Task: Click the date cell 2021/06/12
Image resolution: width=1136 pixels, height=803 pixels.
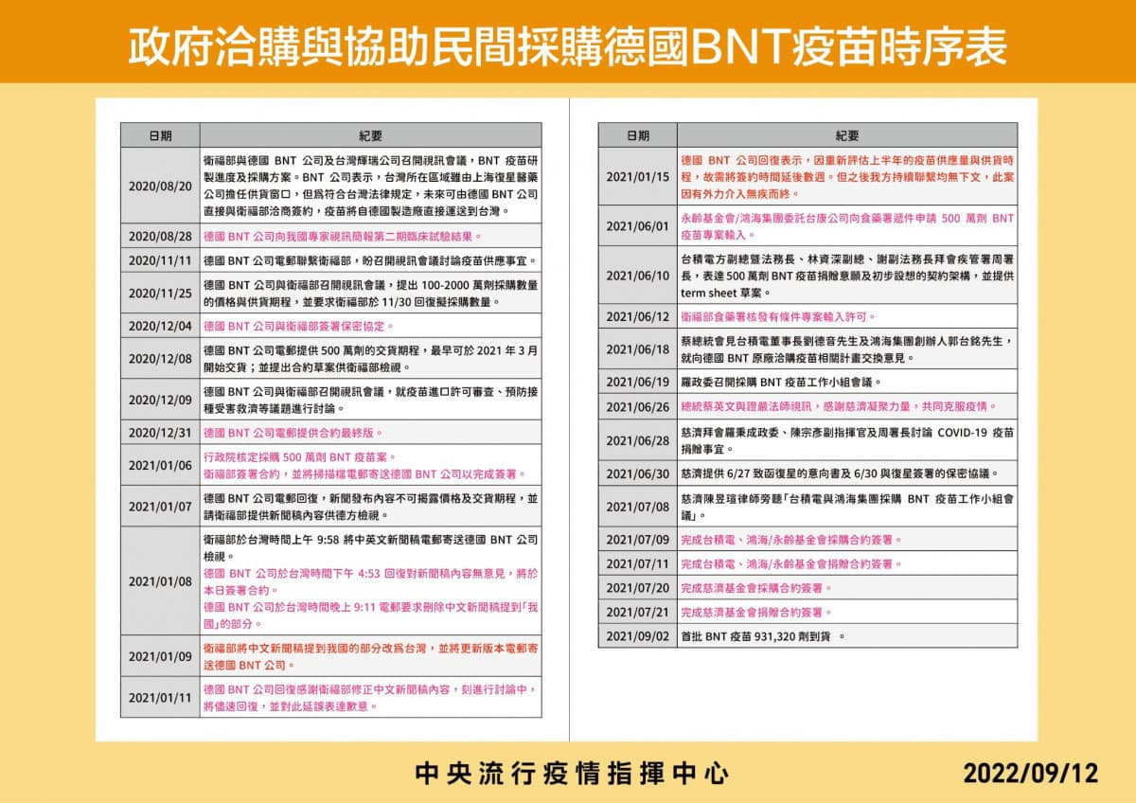Action: coord(637,317)
